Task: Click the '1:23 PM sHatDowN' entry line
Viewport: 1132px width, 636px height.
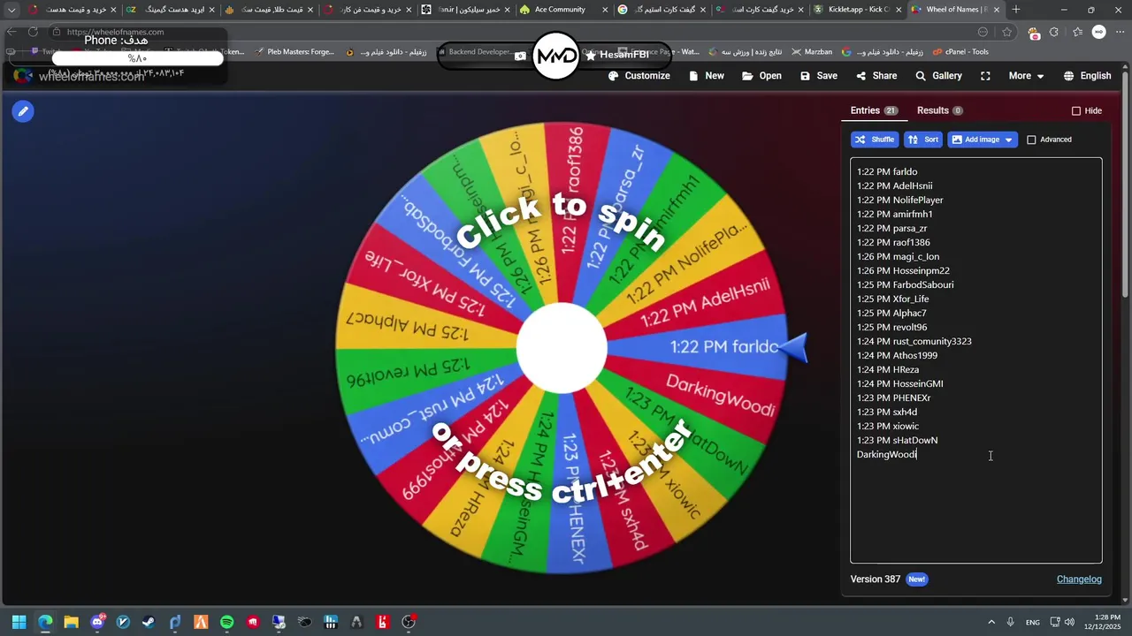Action: tap(897, 440)
